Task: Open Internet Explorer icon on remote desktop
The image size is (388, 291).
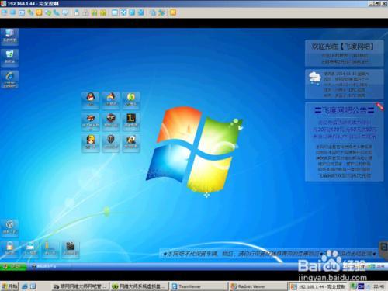Action: [9, 79]
